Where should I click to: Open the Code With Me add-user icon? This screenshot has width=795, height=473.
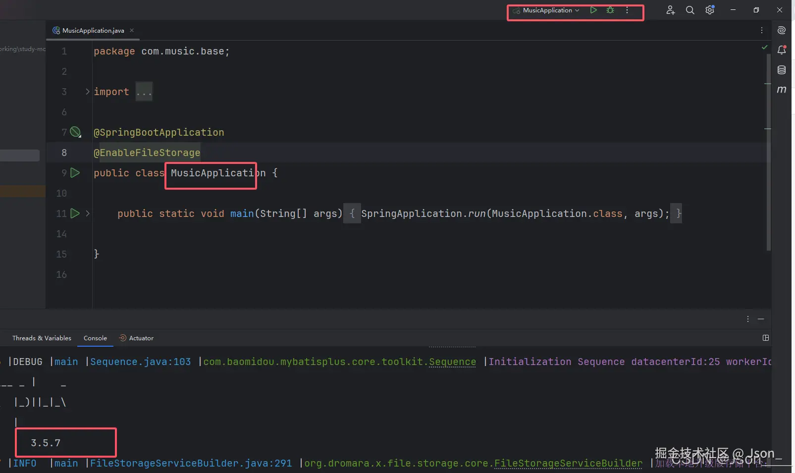click(x=670, y=10)
